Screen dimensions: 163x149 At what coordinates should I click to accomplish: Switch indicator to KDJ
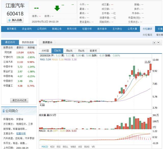click(52, 147)
